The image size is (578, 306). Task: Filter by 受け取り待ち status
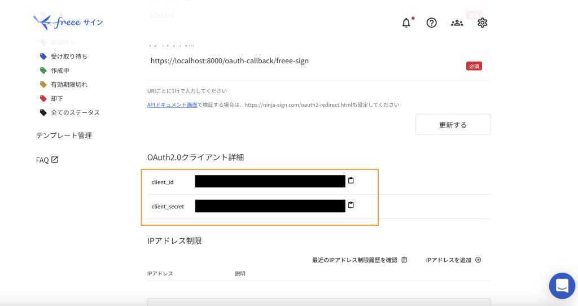(x=69, y=56)
